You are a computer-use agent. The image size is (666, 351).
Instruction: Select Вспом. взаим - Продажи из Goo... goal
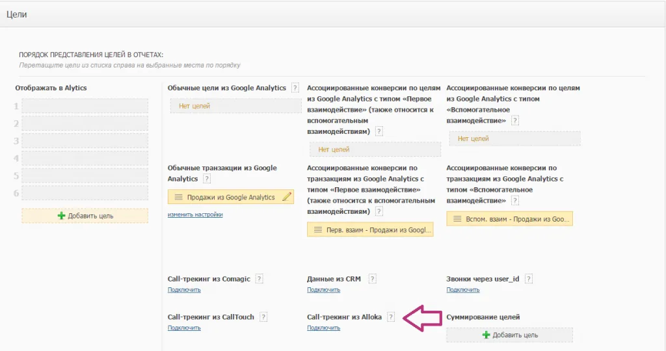point(510,219)
